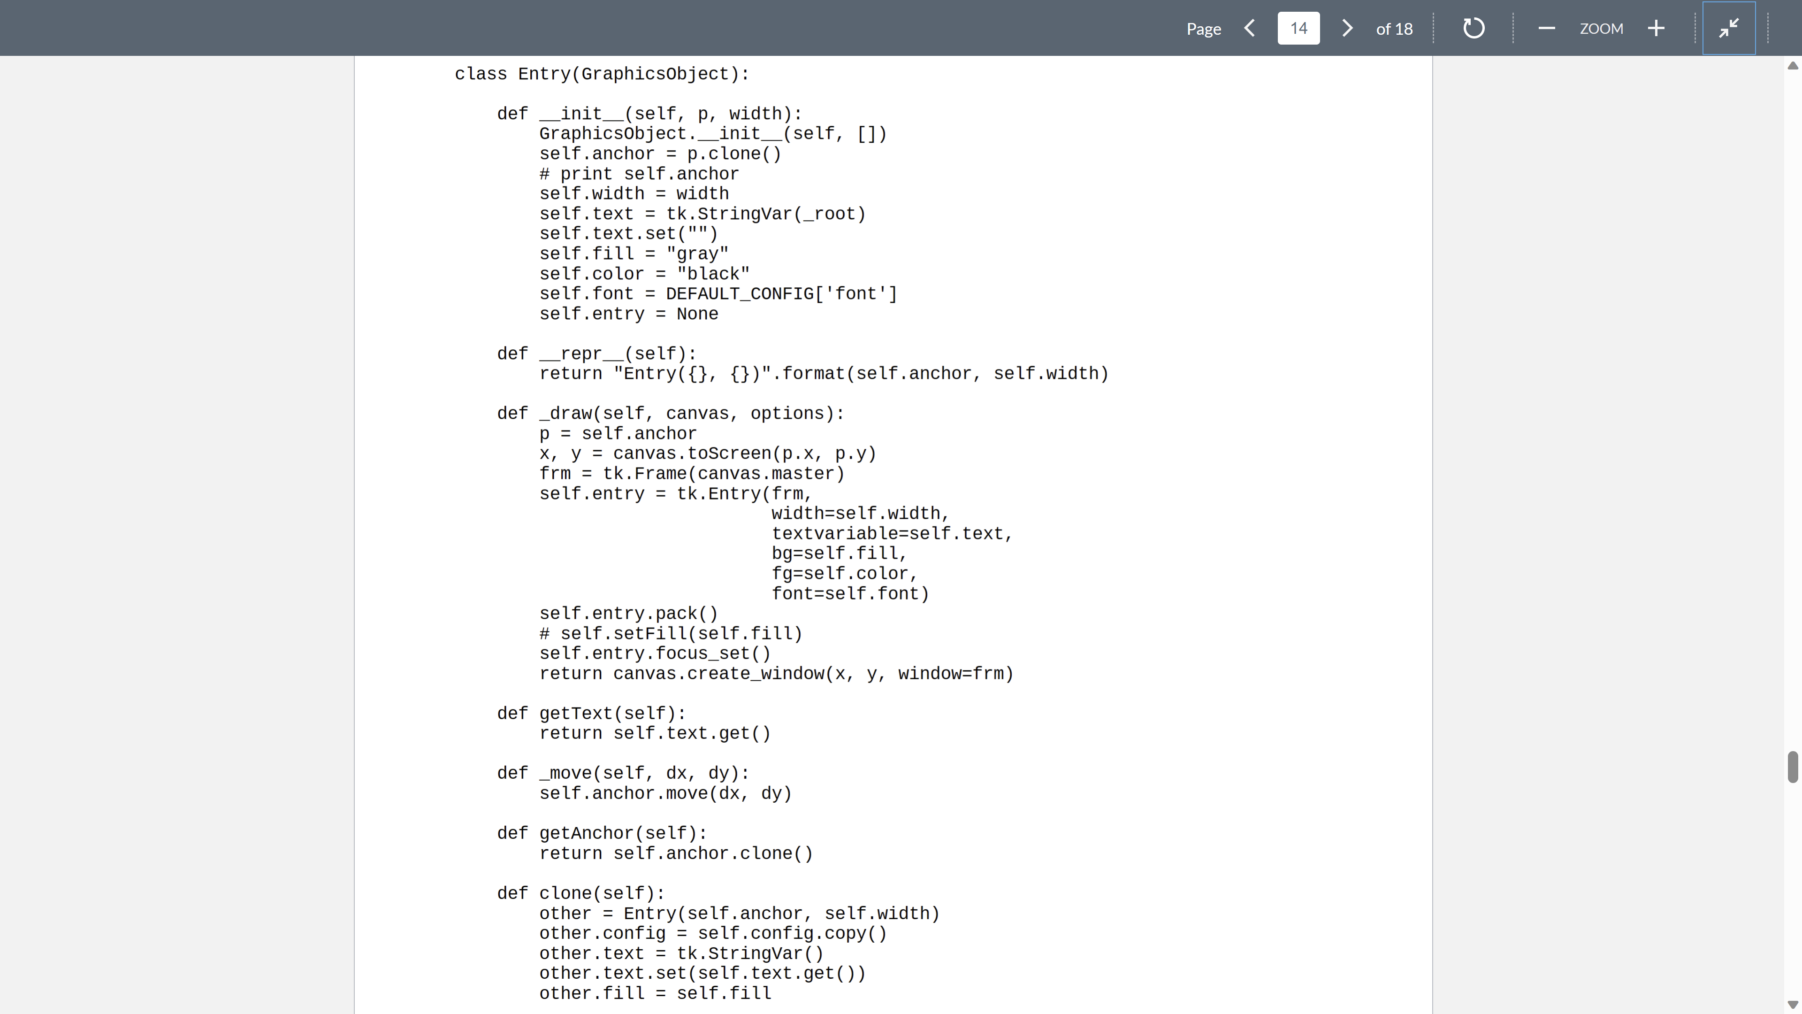Click the scrollbar thumb

tap(1792, 766)
